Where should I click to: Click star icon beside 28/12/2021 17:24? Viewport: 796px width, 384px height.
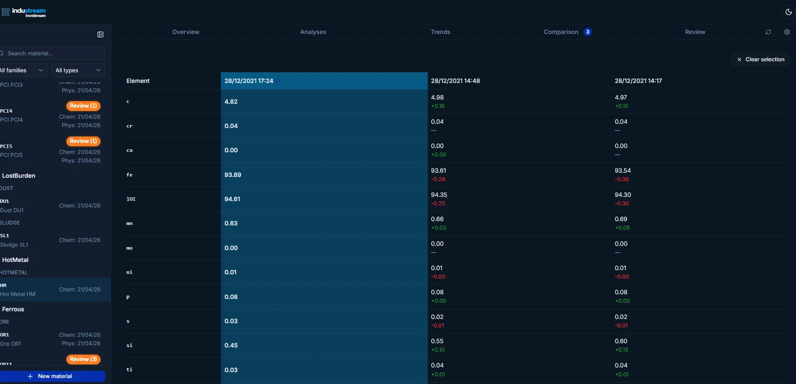point(278,81)
